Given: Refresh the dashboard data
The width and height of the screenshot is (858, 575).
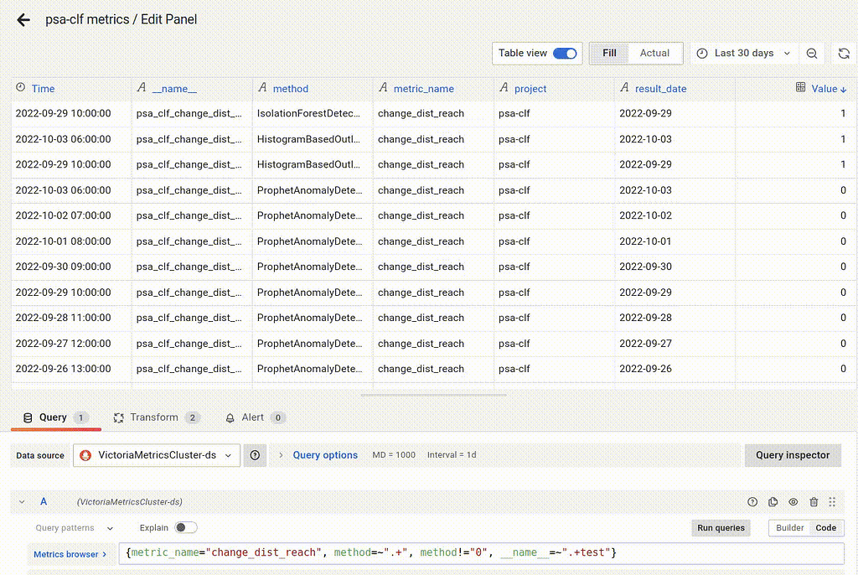Looking at the screenshot, I should pyautogui.click(x=845, y=53).
